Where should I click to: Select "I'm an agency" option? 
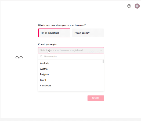pyautogui.click(x=88, y=33)
